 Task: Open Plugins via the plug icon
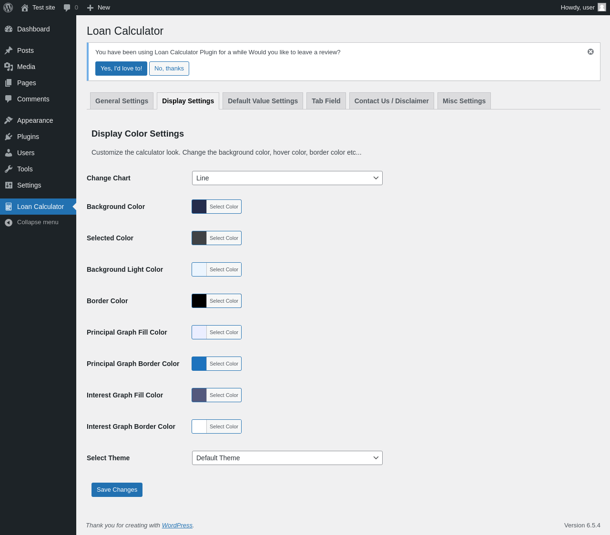point(9,137)
